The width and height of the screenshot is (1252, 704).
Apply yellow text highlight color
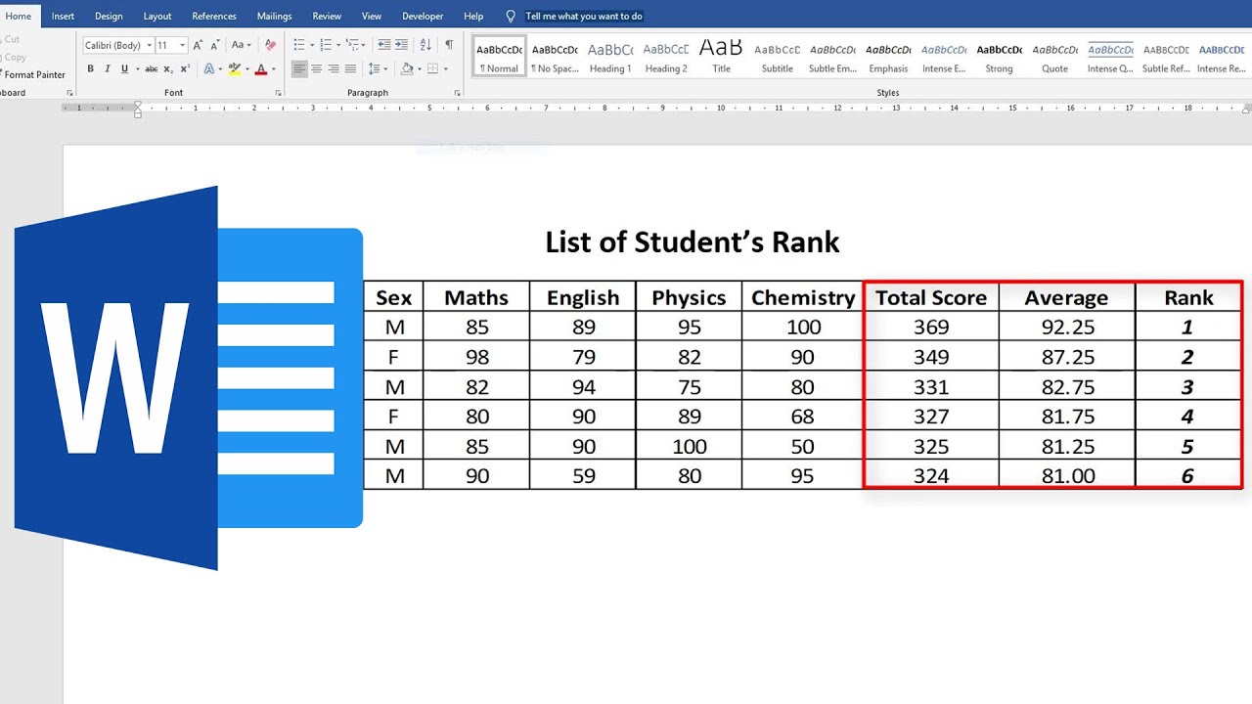(234, 69)
